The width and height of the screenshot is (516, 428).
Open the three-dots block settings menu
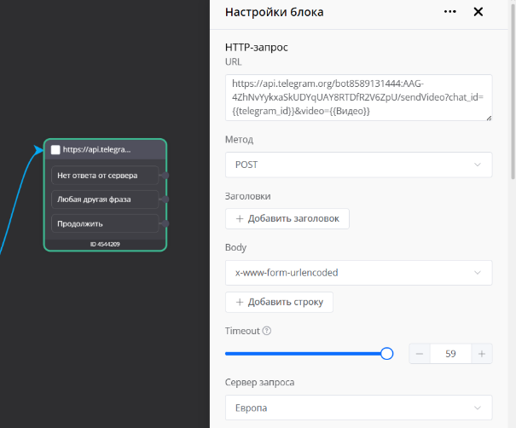point(450,12)
